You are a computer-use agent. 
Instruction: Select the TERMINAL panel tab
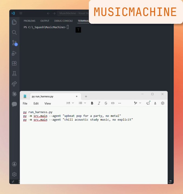tap(83, 21)
